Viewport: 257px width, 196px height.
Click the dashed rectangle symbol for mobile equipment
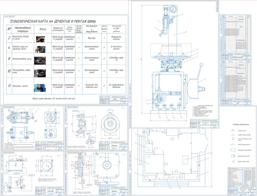pos(233,150)
